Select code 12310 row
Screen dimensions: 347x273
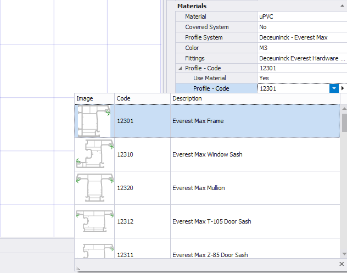[142, 154]
